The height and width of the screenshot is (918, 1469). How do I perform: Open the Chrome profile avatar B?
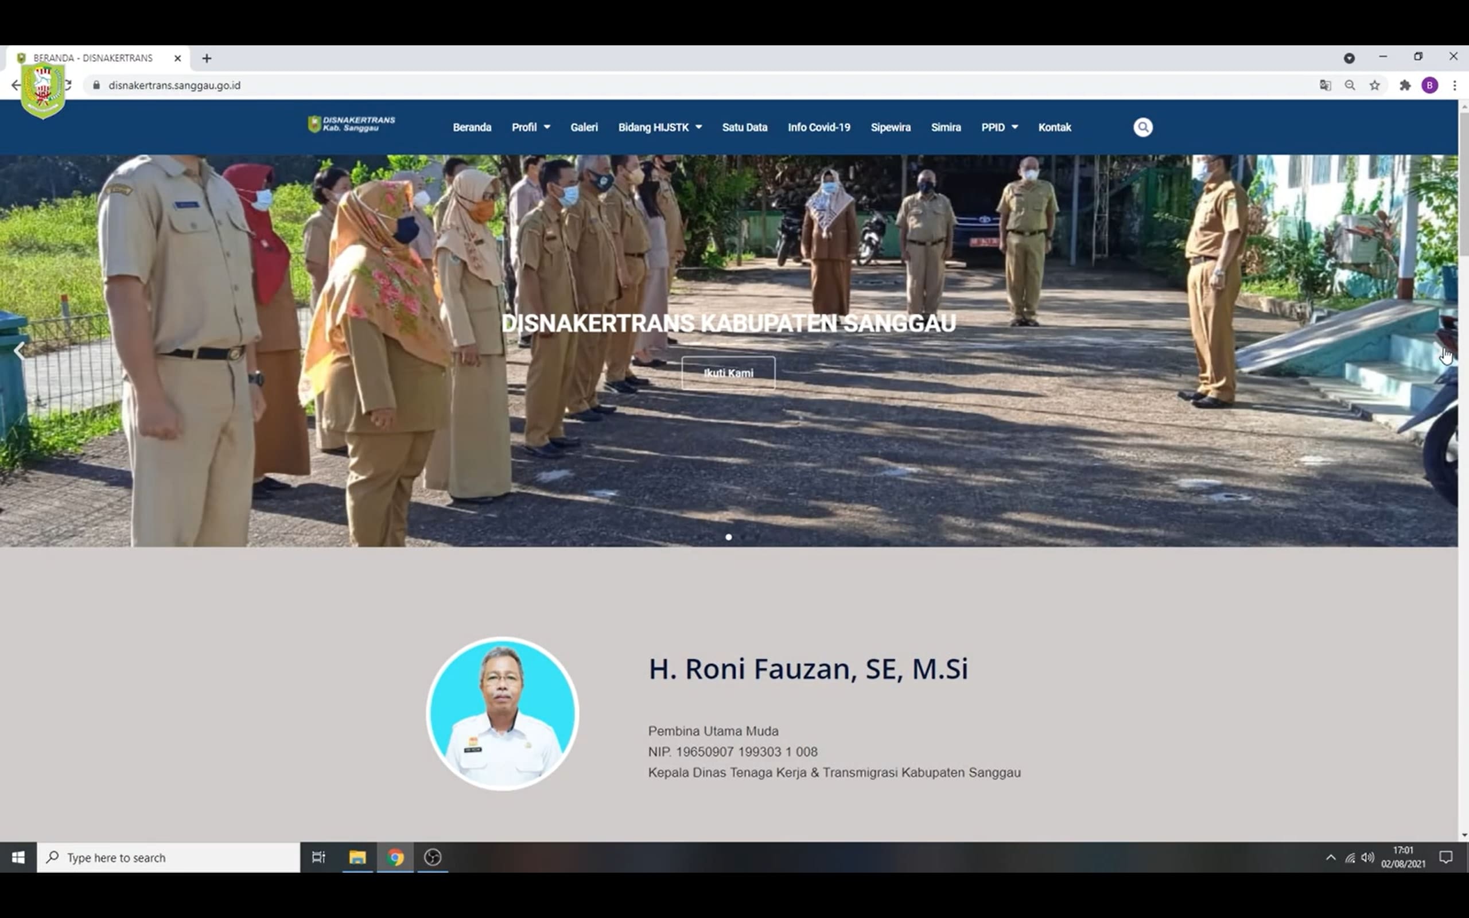(1429, 85)
